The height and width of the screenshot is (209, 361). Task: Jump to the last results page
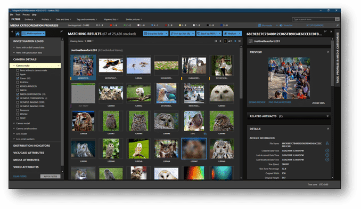(240, 41)
